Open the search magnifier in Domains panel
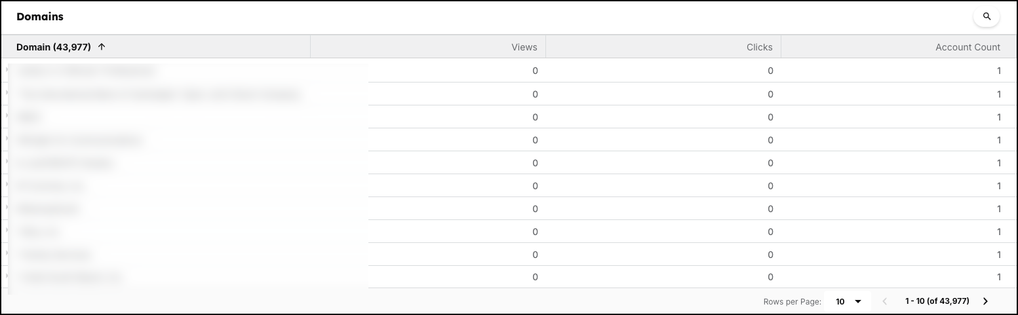Screen dimensions: 1018x315 pos(987,17)
